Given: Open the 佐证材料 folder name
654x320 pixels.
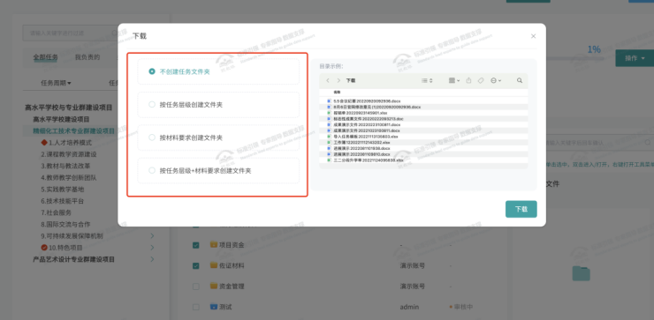Looking at the screenshot, I should point(232,265).
